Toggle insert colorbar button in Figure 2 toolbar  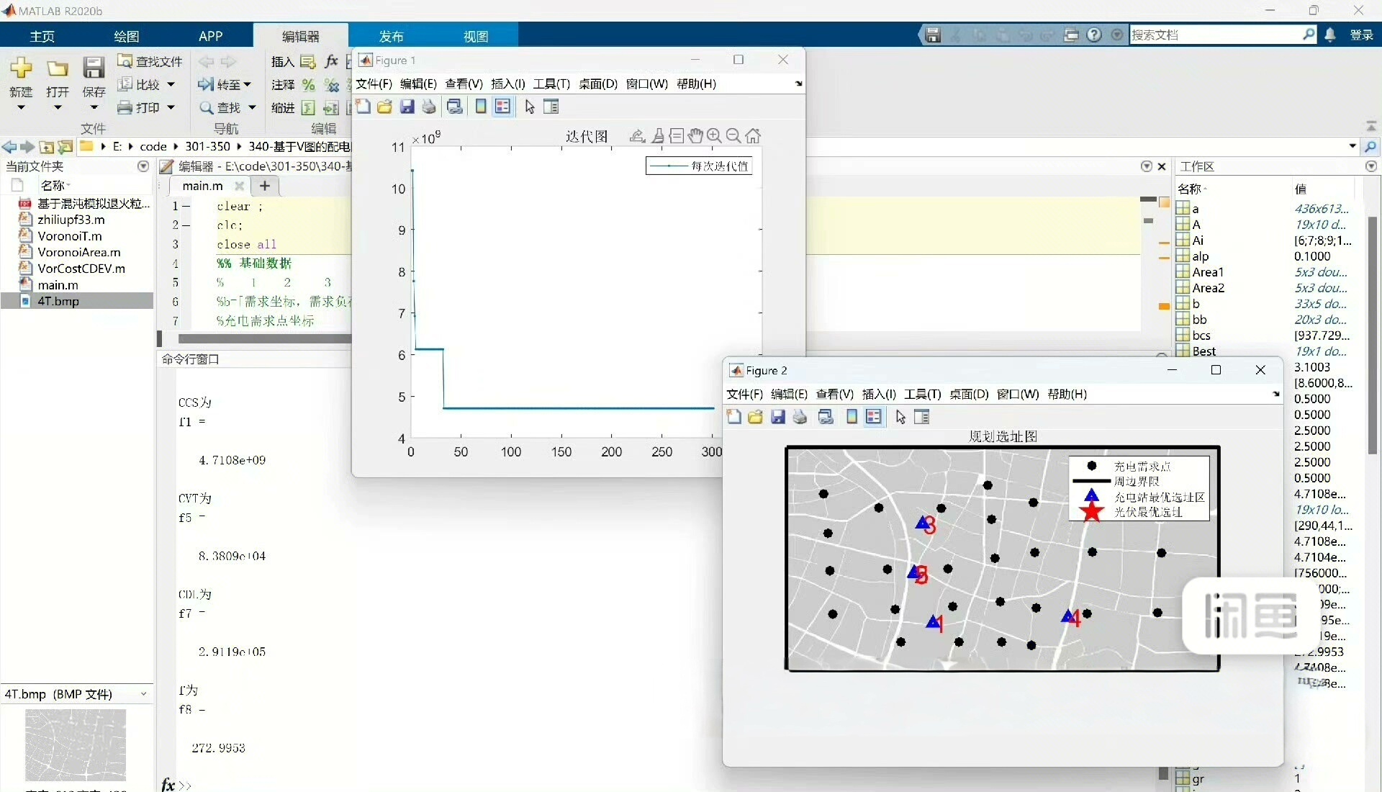click(852, 417)
